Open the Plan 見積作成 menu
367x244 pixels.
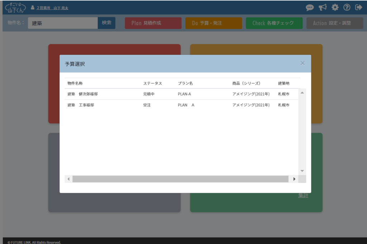153,23
